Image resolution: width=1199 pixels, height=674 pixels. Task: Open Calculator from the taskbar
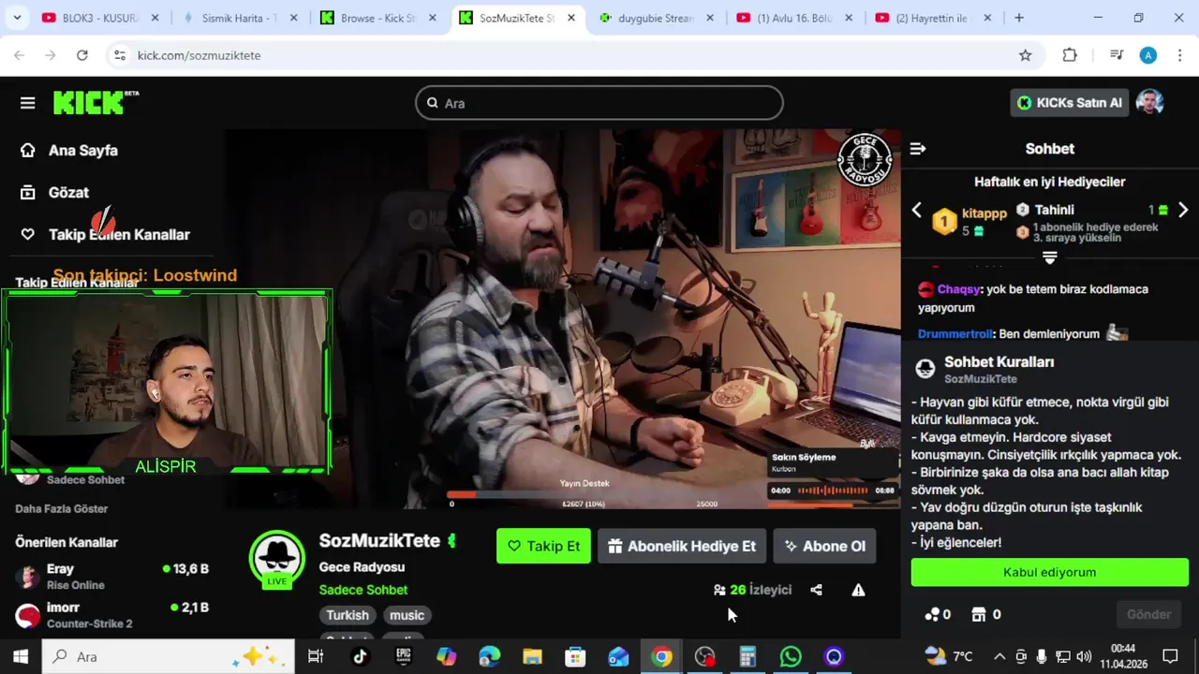748,656
